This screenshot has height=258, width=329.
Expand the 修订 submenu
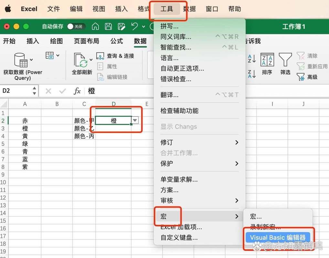(199, 143)
